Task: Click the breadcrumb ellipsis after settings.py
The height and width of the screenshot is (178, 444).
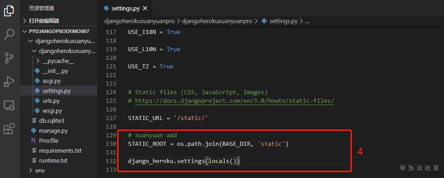Action: [306, 21]
